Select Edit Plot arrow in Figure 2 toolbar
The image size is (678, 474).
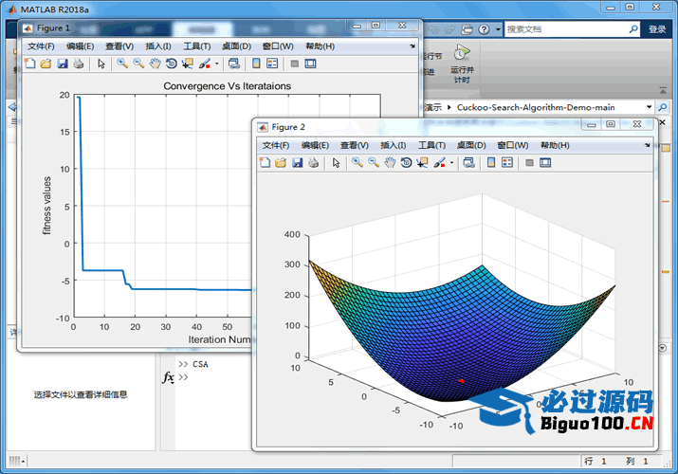(336, 162)
